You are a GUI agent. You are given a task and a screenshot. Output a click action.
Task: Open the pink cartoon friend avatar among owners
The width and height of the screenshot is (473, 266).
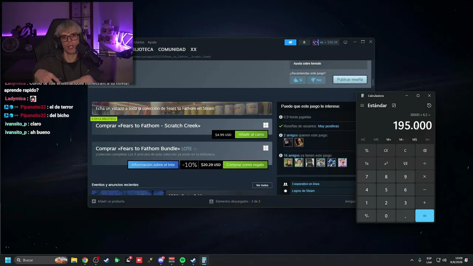point(343,163)
